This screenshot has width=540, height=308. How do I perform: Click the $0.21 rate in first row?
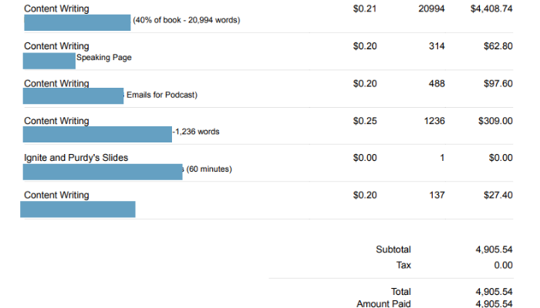click(x=365, y=9)
